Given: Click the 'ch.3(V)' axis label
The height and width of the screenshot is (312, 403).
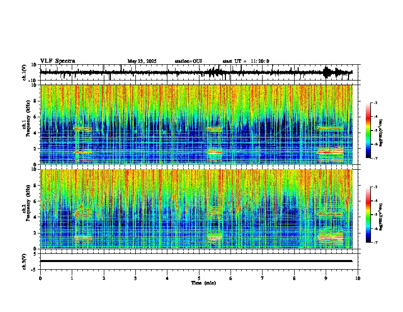Looking at the screenshot, I should pyautogui.click(x=24, y=262).
